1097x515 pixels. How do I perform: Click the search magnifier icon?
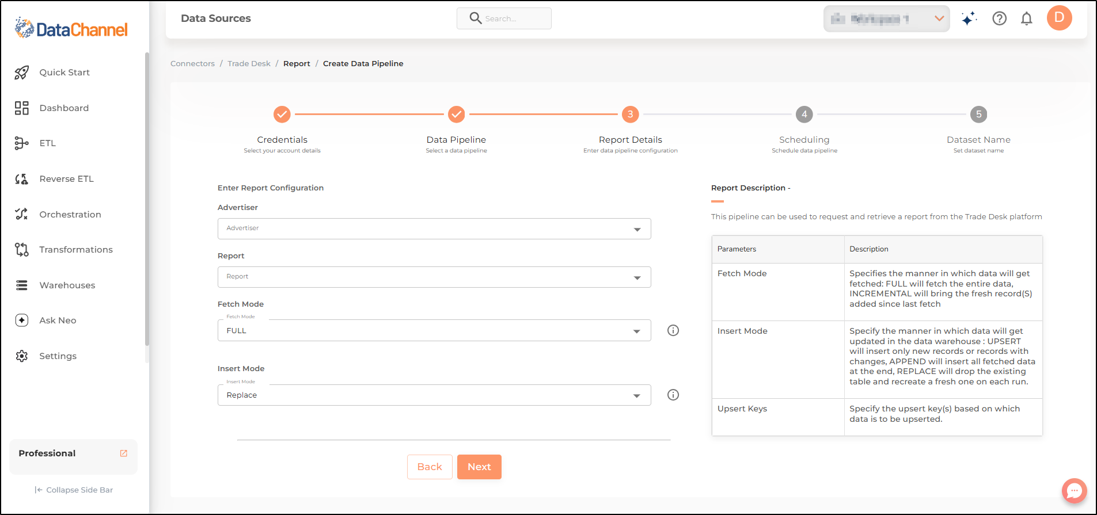(x=475, y=18)
